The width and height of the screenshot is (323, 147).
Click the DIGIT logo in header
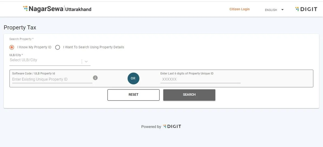(x=306, y=9)
